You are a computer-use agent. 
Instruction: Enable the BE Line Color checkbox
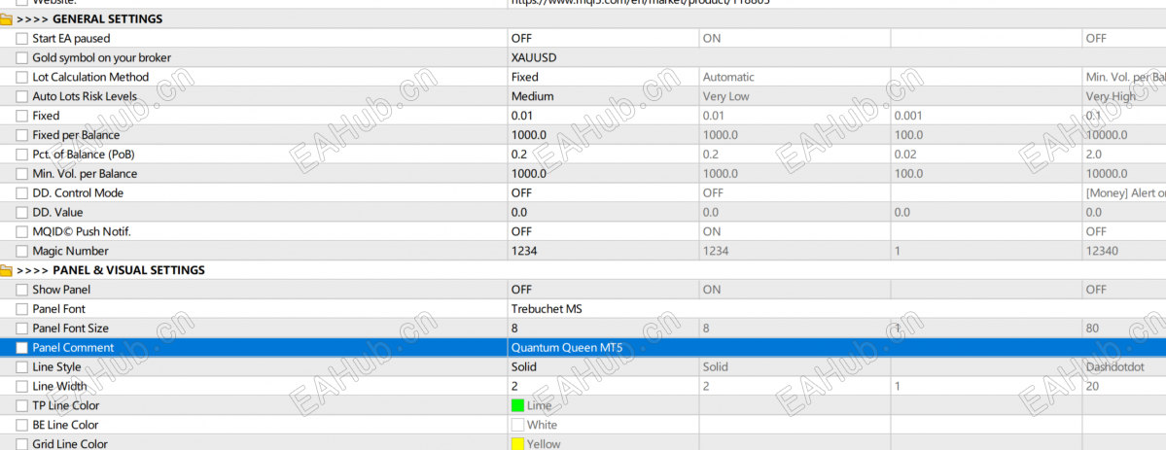(21, 426)
